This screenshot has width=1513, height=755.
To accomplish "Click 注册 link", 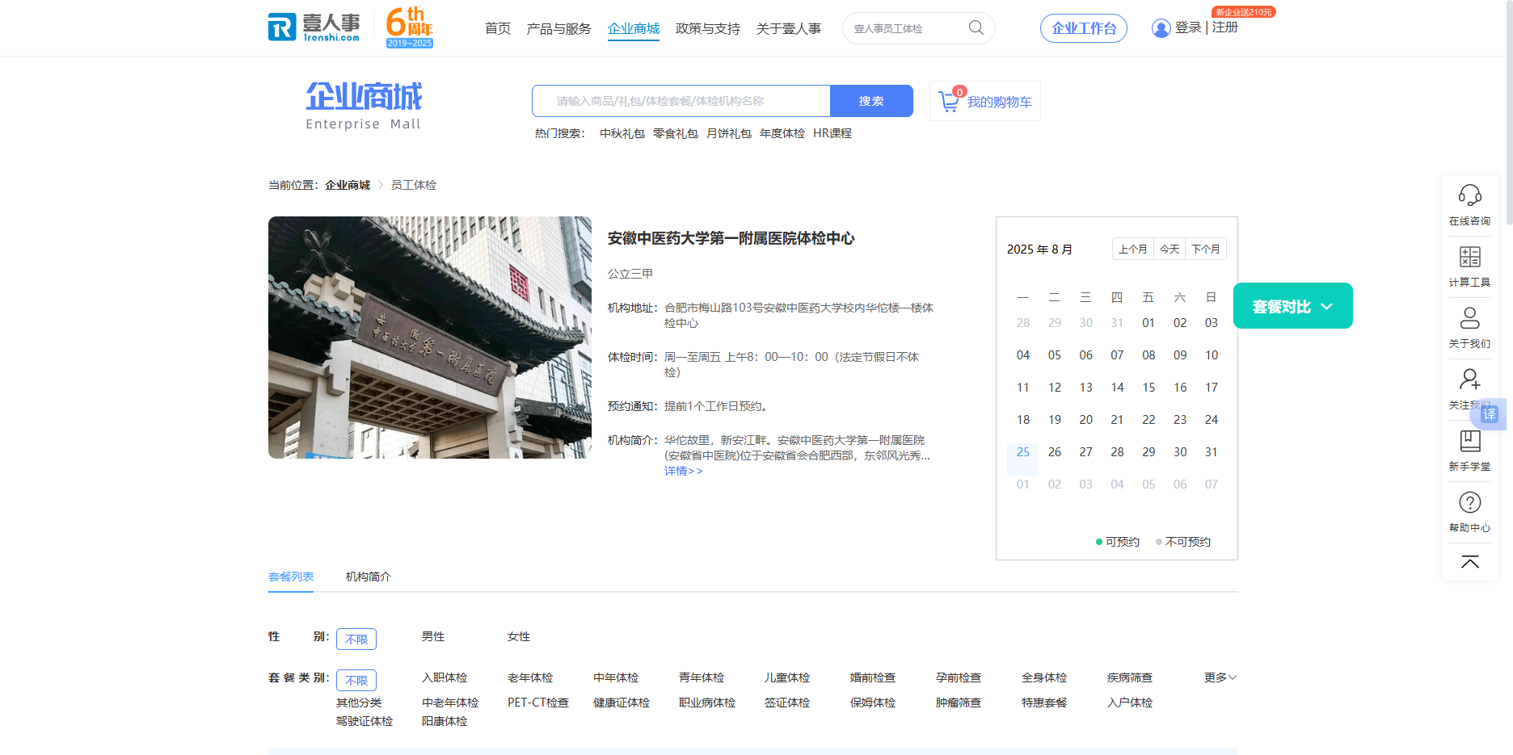I will [x=1225, y=27].
